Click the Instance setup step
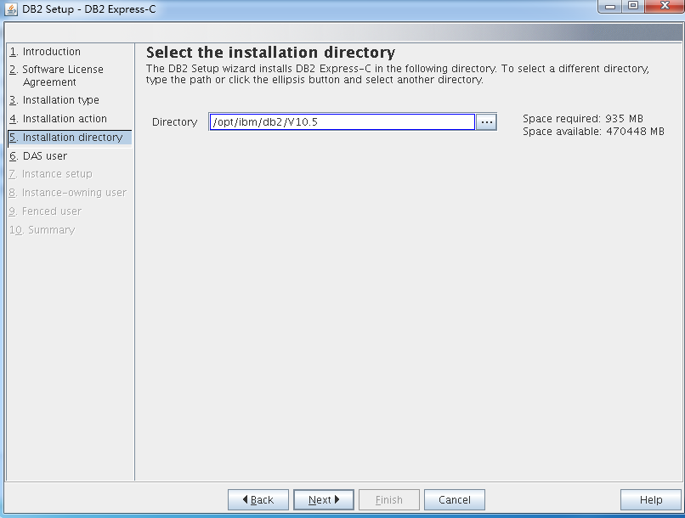This screenshot has width=685, height=518. pyautogui.click(x=51, y=174)
